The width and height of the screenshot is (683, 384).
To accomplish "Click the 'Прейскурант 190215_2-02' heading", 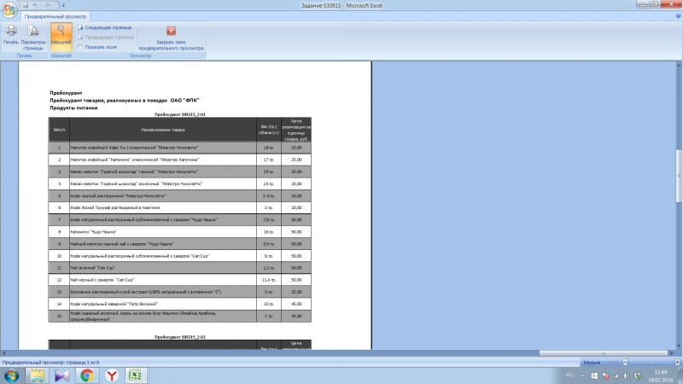I will tap(180, 337).
